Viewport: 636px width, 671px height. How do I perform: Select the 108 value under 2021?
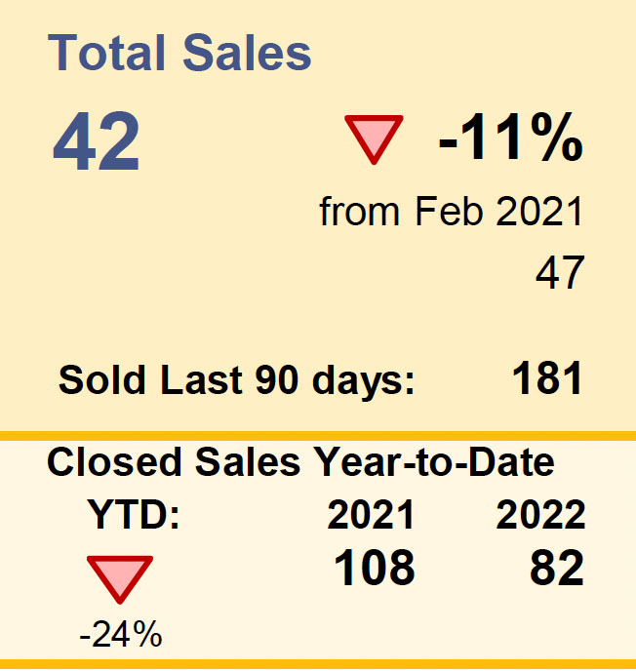coord(375,568)
